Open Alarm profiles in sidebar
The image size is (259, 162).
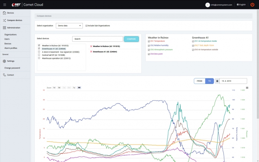click(x=11, y=48)
